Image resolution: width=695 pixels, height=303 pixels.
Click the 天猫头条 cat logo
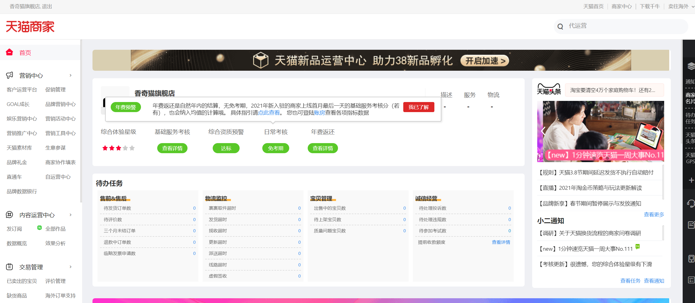549,89
